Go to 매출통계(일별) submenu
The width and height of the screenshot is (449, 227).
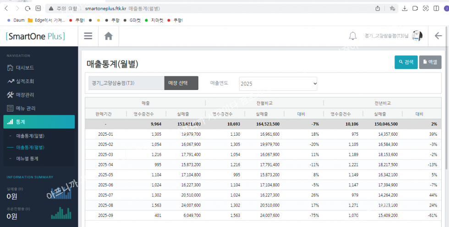(x=30, y=136)
